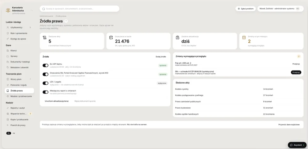This screenshot has height=149, width=308.
Task: Click the Kodeks postępowania cywilnego row
Action: coord(238,95)
